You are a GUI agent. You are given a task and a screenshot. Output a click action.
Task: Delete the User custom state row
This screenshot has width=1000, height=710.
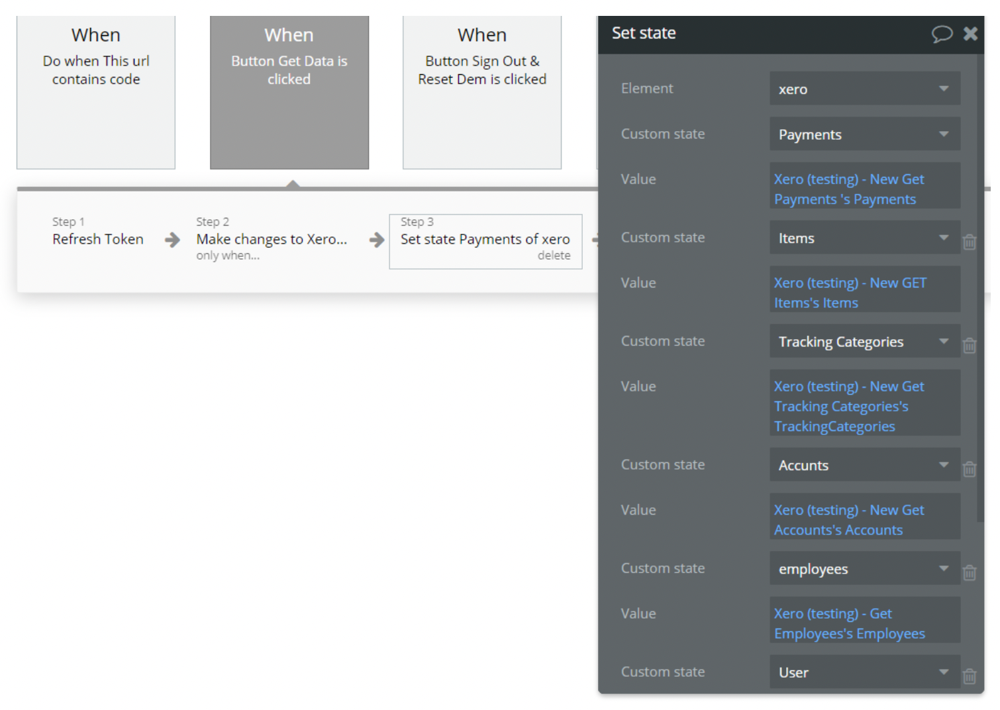(970, 676)
